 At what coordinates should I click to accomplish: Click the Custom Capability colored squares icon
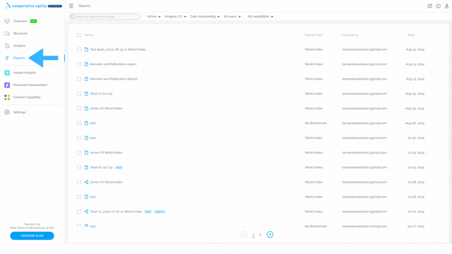[x=7, y=97]
